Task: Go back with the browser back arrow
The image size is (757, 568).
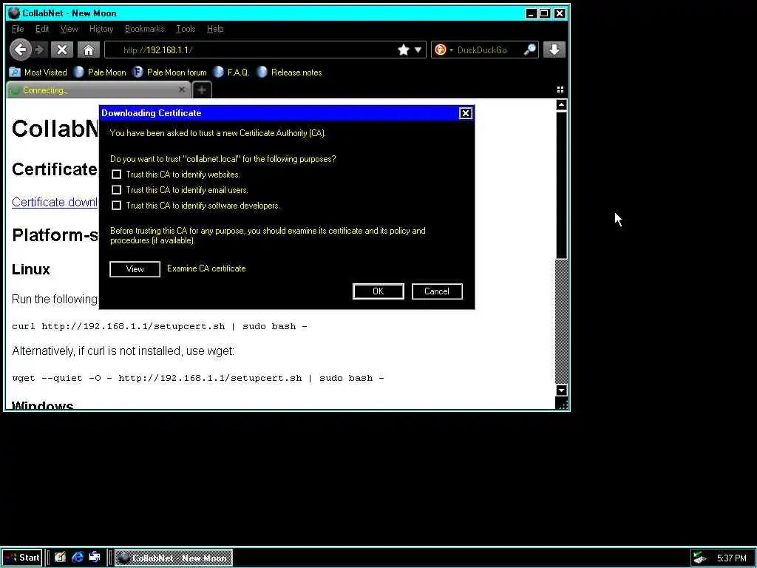Action: coord(20,50)
